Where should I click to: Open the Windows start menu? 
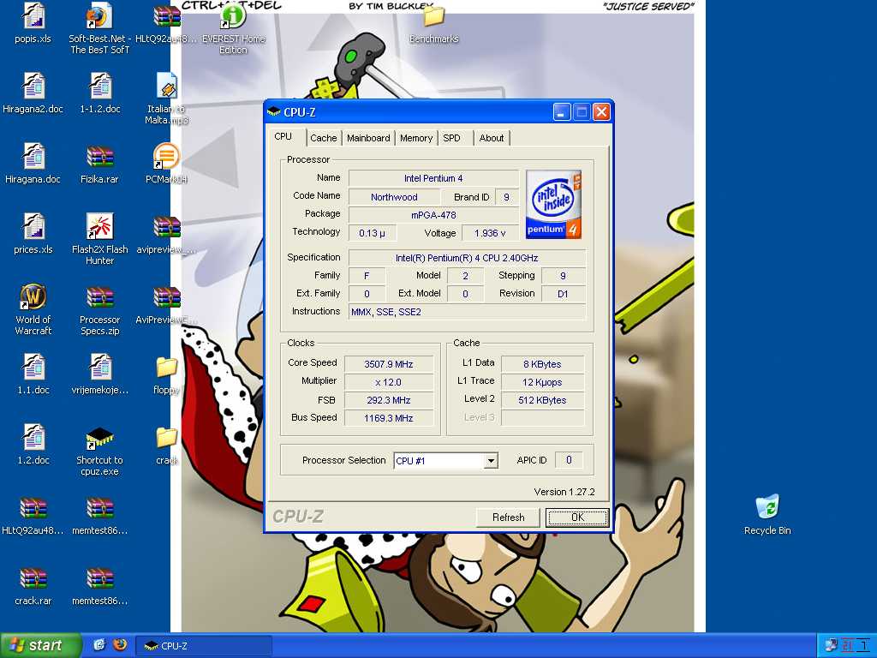(40, 645)
